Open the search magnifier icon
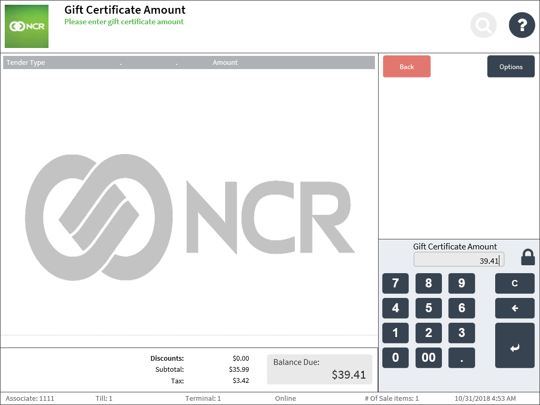Screen dimensions: 540x405 tap(484, 25)
